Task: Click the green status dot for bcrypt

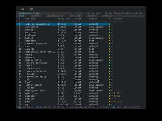Action: point(109,30)
